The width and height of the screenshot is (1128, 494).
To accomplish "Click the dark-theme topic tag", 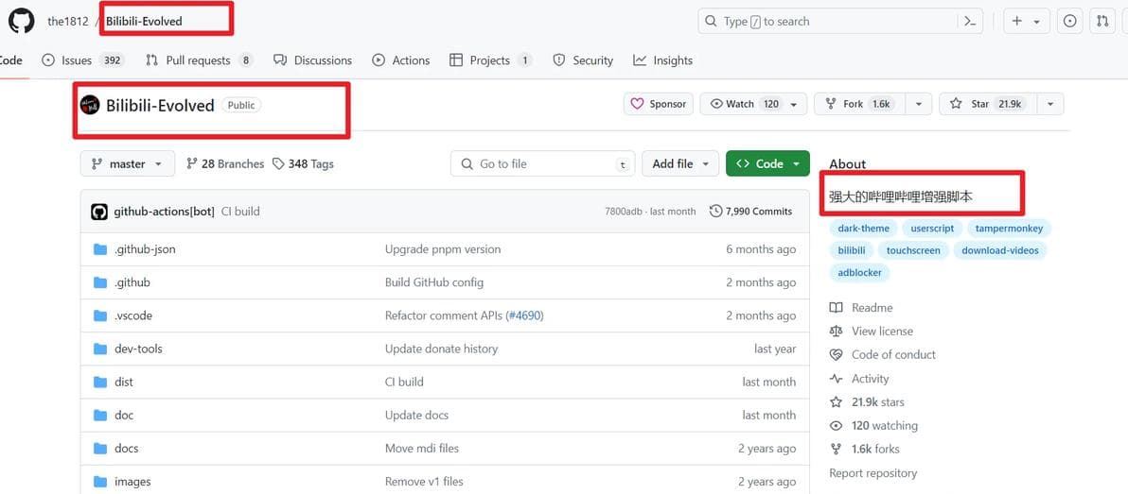I will pos(863,229).
